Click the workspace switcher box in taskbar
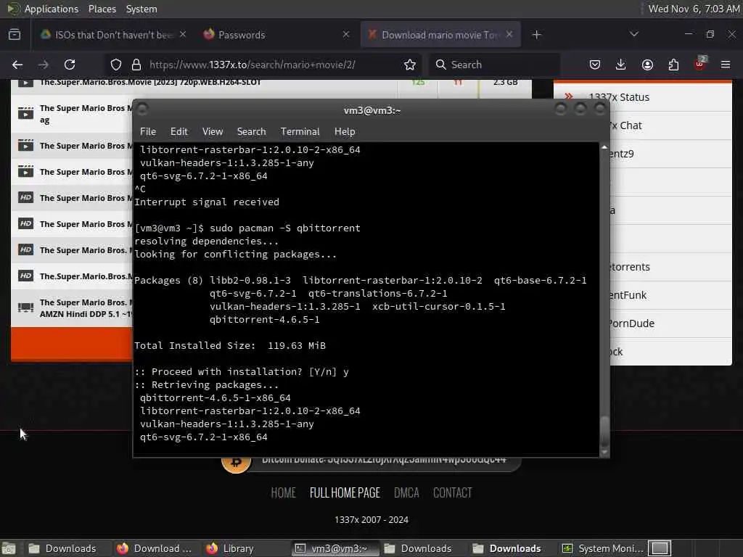The width and height of the screenshot is (743, 557). coord(660,548)
